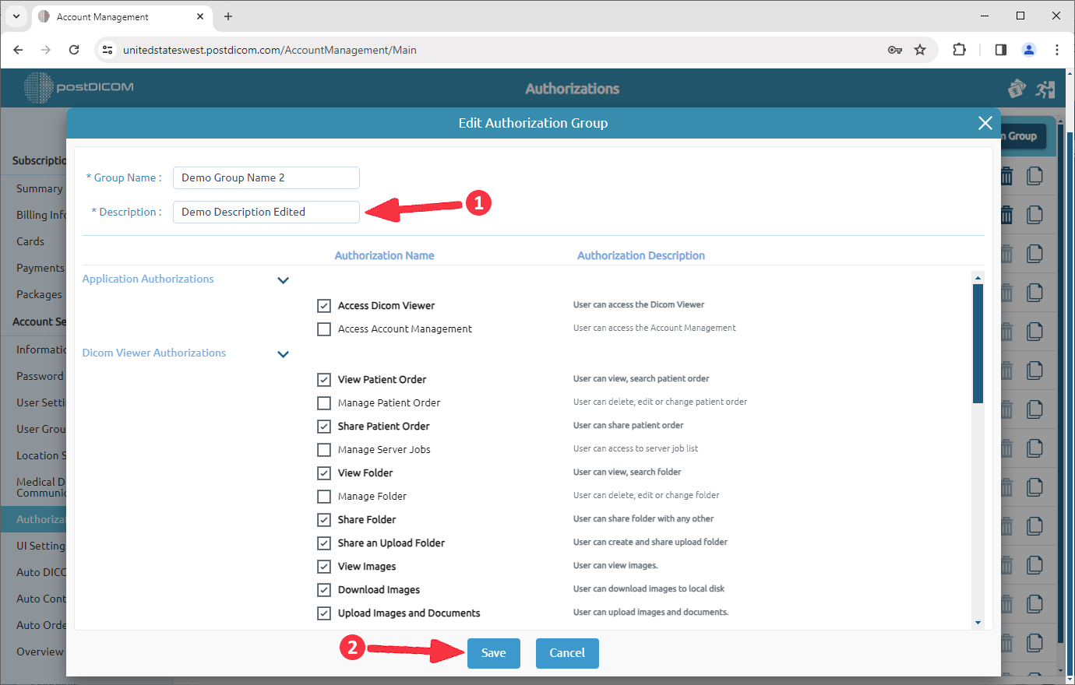Save the edited authorization group
The height and width of the screenshot is (685, 1075).
tap(493, 653)
